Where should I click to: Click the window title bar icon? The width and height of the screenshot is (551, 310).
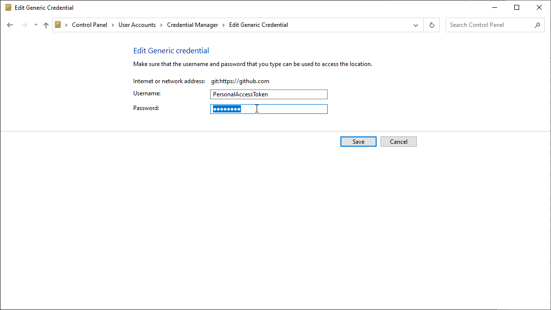[8, 7]
